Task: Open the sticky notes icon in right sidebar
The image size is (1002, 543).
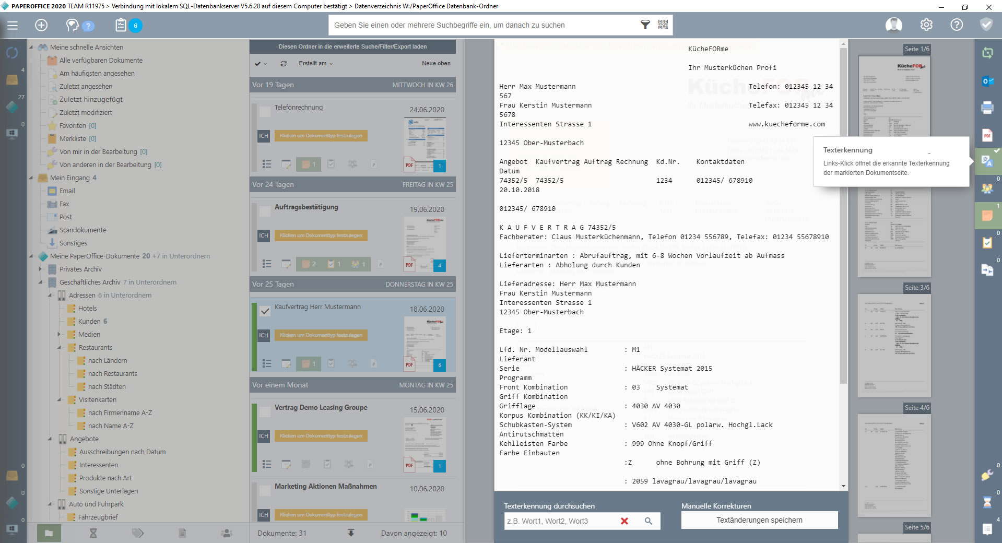Action: coord(987,216)
